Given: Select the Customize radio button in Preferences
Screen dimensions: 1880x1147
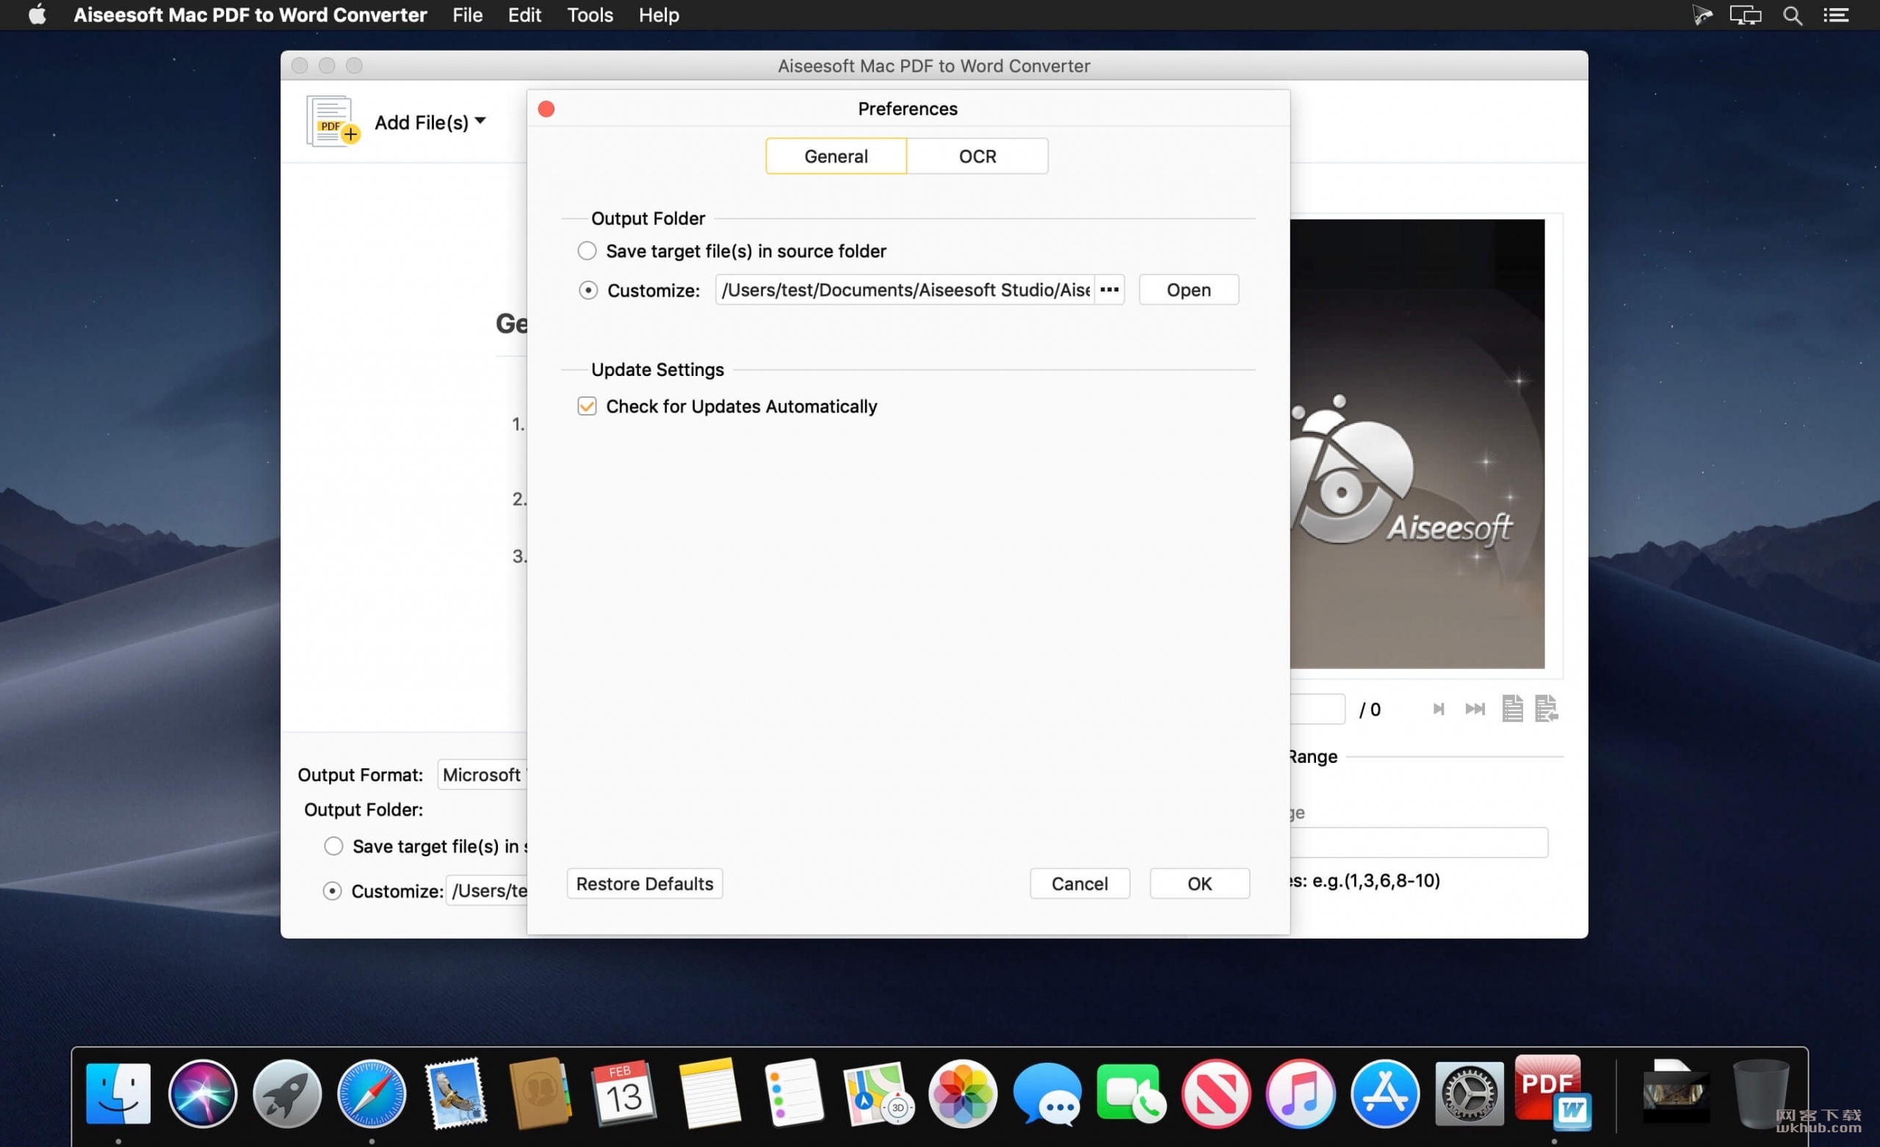Looking at the screenshot, I should click(x=587, y=291).
